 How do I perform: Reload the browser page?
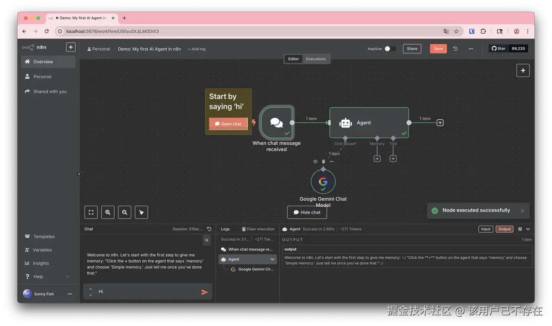(47, 31)
